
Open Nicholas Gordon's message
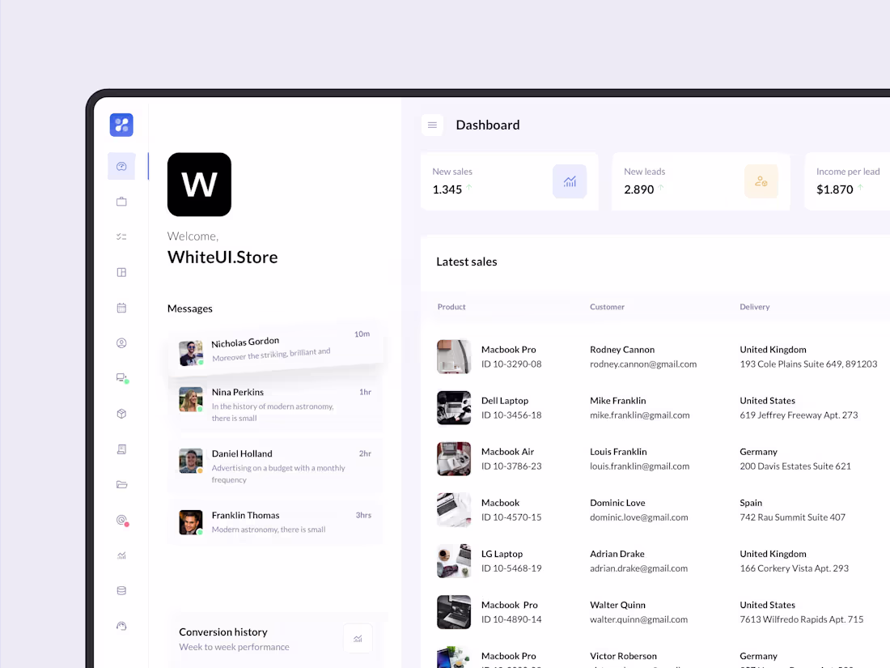[275, 350]
